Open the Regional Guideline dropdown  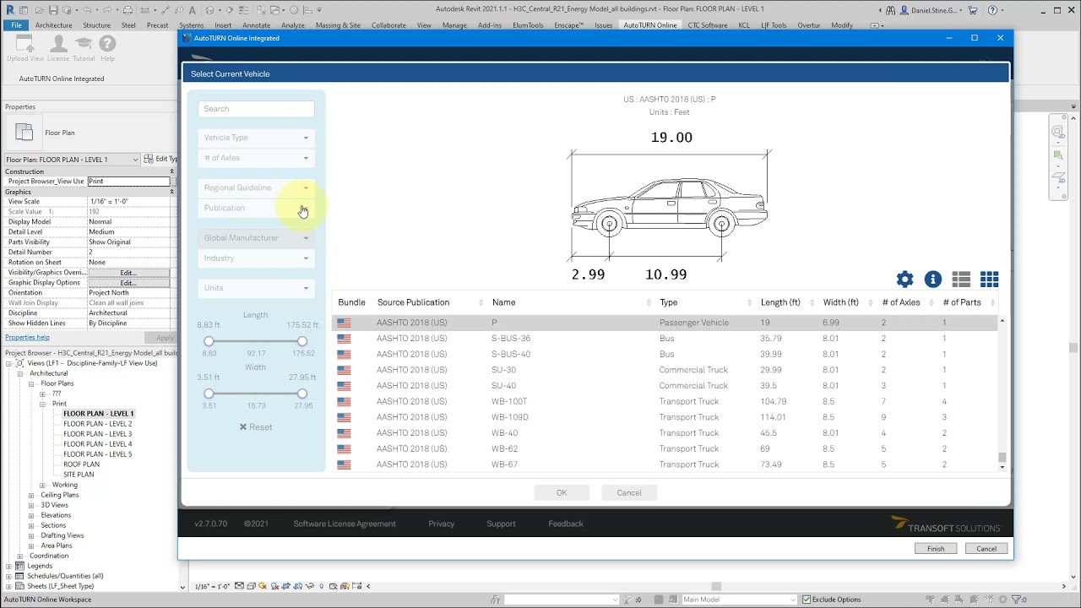coord(256,187)
